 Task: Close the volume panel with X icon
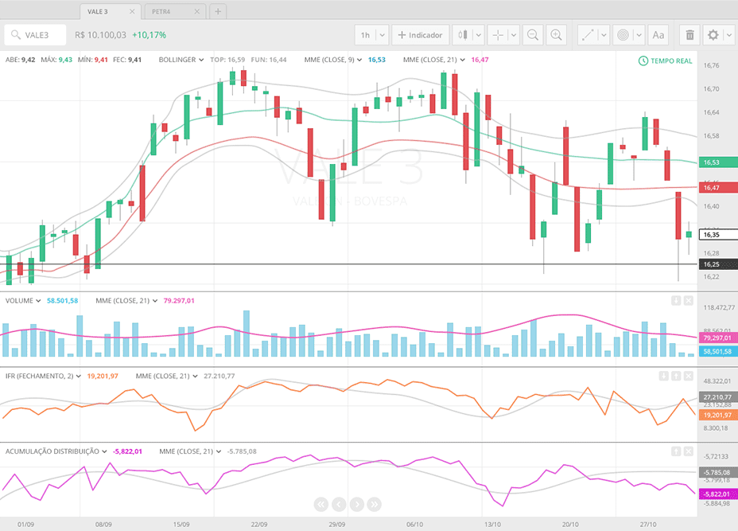click(689, 301)
